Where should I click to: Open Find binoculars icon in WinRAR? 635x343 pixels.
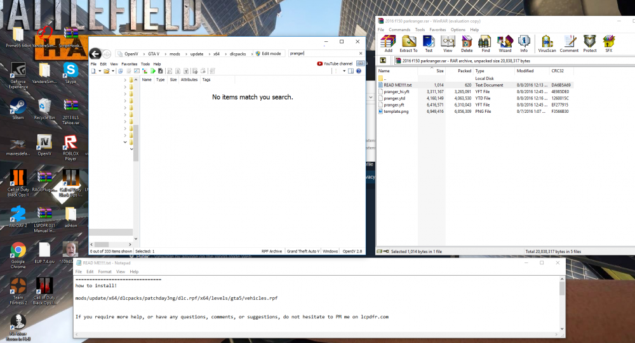coord(485,44)
